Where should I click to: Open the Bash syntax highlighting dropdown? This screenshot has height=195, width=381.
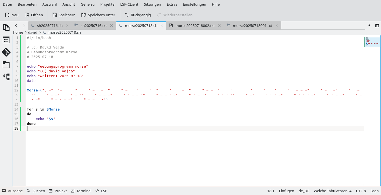pyautogui.click(x=374, y=191)
